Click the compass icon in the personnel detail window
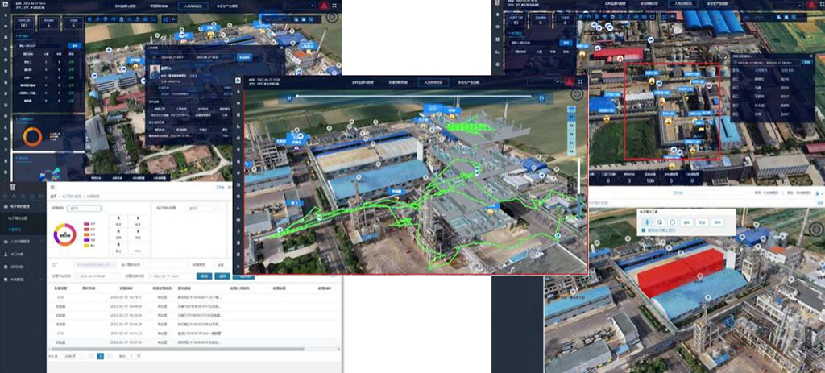The width and height of the screenshot is (825, 373). 331,17
